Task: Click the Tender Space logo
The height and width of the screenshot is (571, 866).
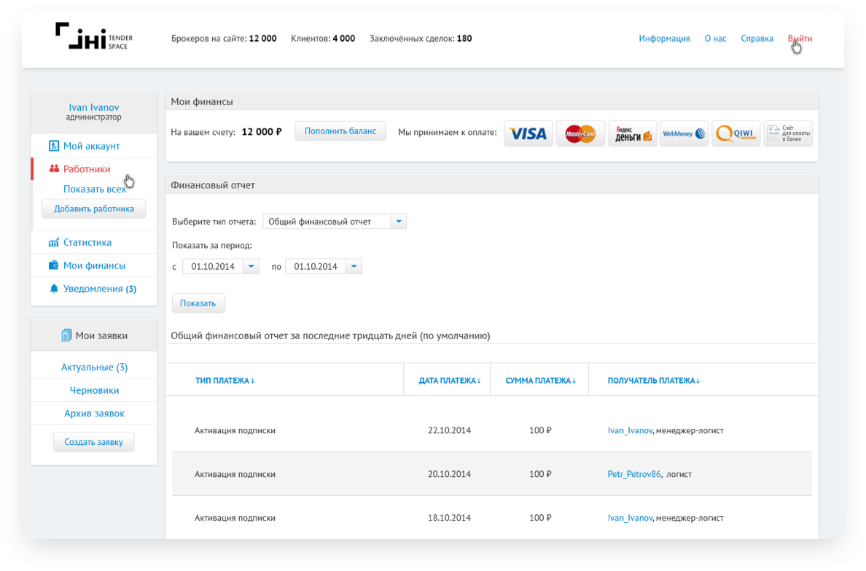Action: coord(93,36)
